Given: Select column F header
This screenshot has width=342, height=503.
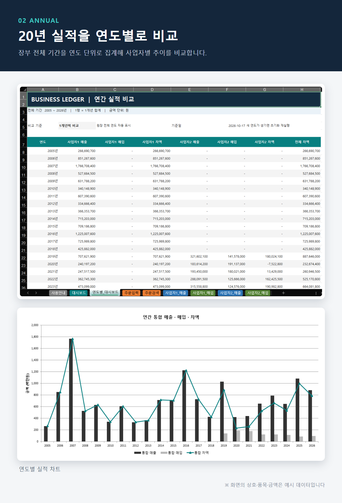Looking at the screenshot, I should [x=227, y=90].
